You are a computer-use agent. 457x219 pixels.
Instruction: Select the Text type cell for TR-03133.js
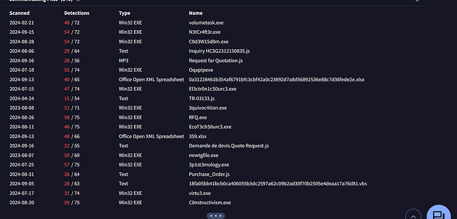point(123,98)
